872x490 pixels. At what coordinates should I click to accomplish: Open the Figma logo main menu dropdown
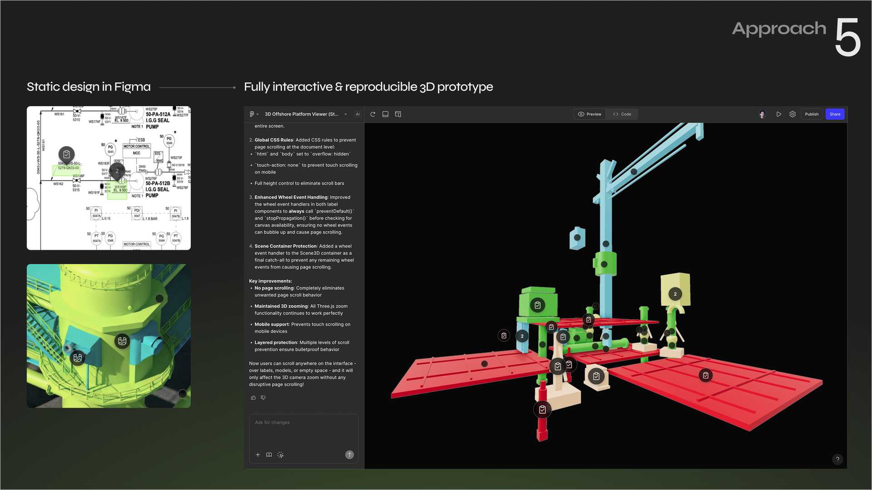(x=253, y=114)
